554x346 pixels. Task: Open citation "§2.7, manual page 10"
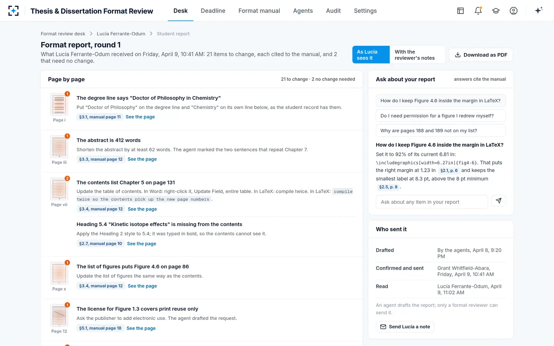pyautogui.click(x=100, y=244)
